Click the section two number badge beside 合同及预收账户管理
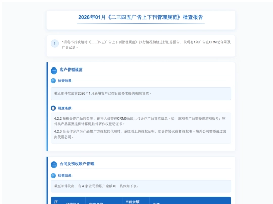Screen dimensions: 273x204 54,164
